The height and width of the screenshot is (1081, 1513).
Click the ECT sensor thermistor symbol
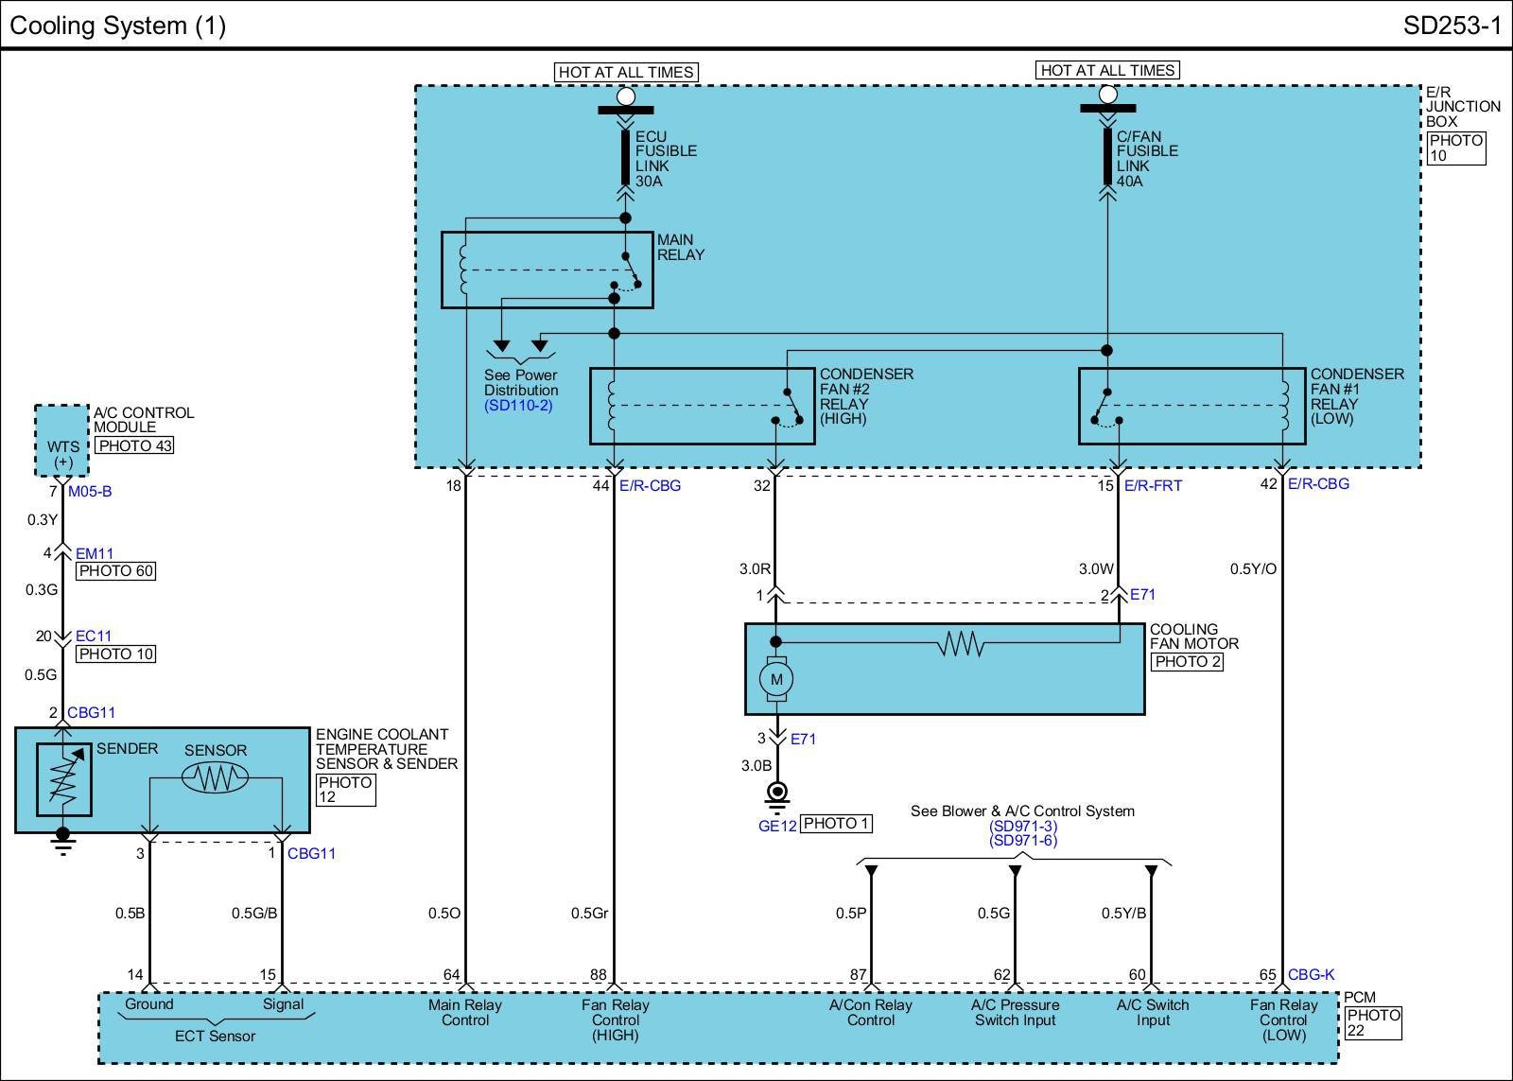[215, 778]
